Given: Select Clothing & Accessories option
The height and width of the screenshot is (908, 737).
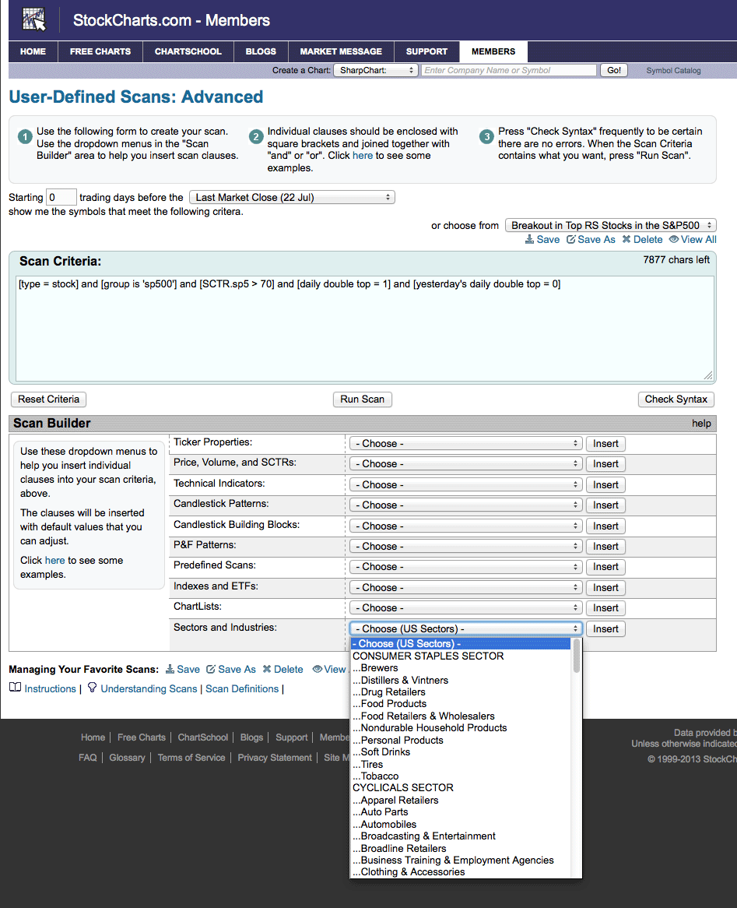Looking at the screenshot, I should pyautogui.click(x=408, y=872).
